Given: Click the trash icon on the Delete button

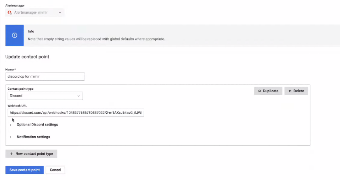Looking at the screenshot, I should tap(290, 91).
